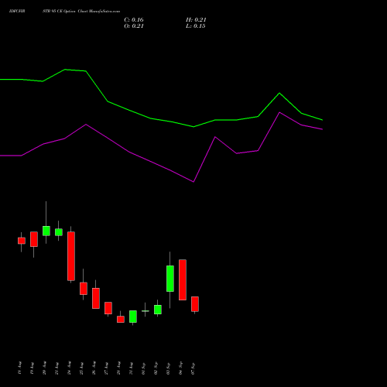Click the '27 Aug' date axis label
The height and width of the screenshot is (387, 387).
click(107, 368)
